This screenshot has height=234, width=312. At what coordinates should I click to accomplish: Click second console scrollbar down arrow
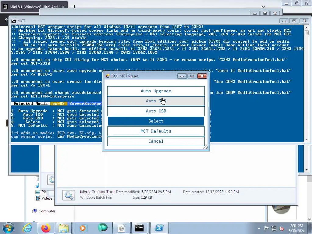(307, 170)
